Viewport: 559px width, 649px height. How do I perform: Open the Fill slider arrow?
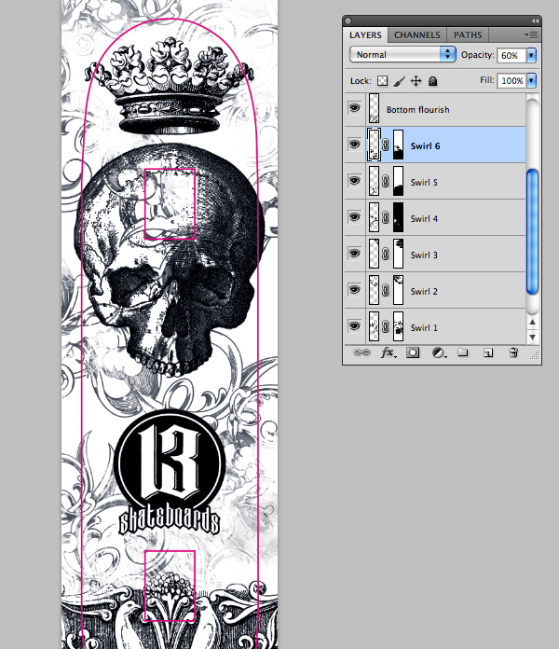pos(531,81)
